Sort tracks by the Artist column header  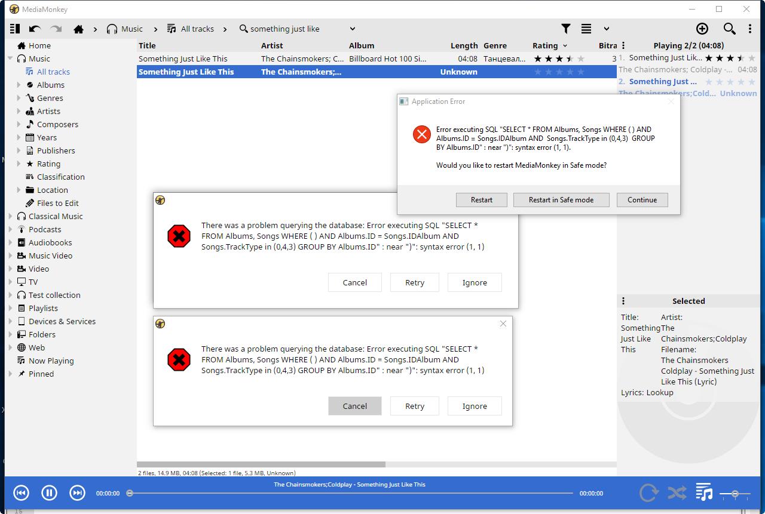pyautogui.click(x=272, y=45)
